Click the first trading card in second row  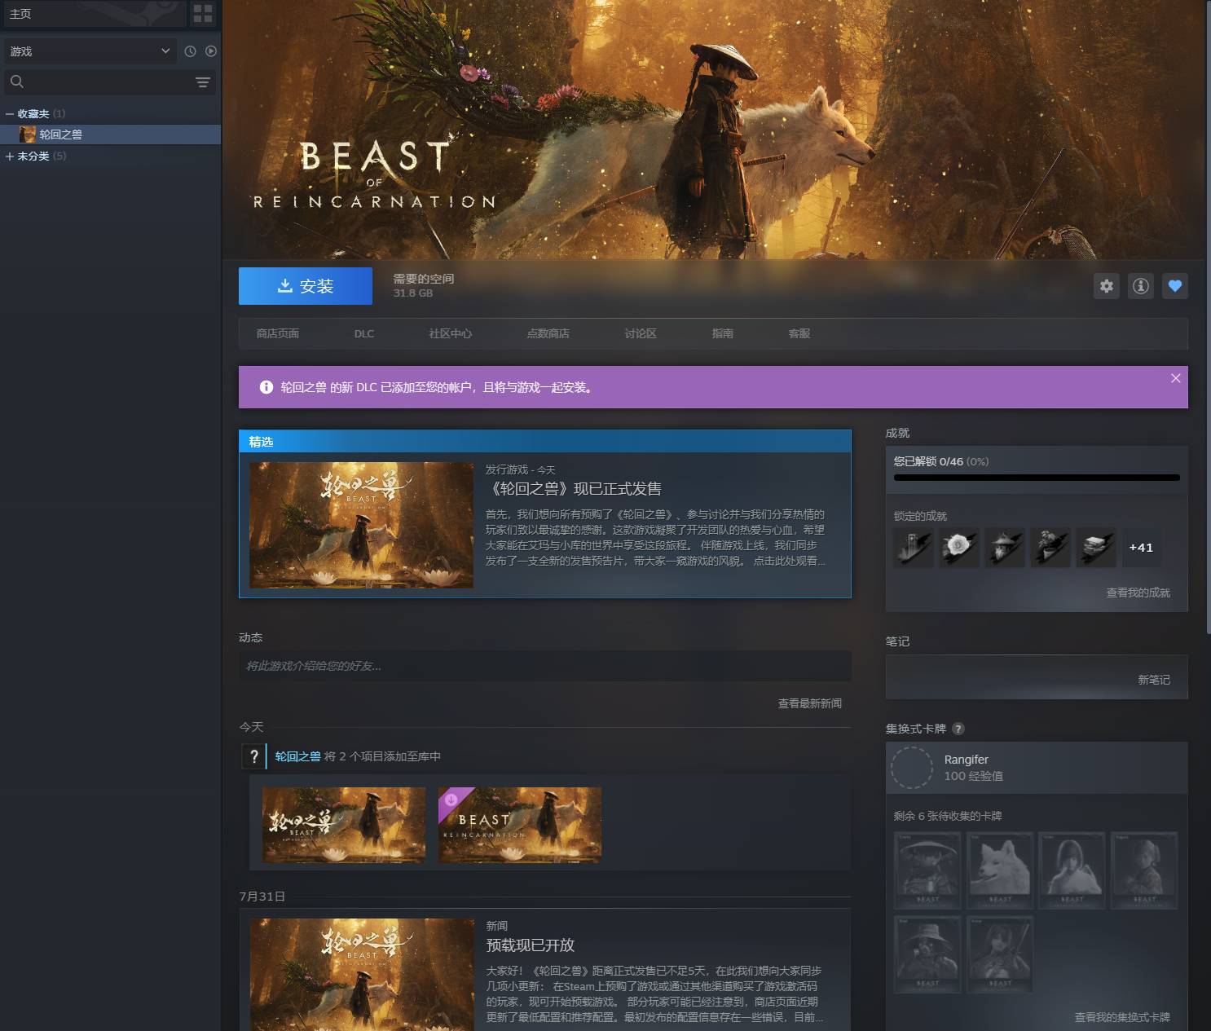click(927, 954)
